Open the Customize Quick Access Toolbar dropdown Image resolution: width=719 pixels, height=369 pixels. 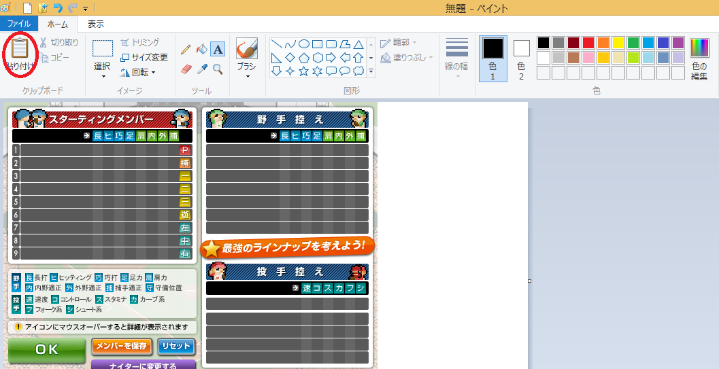point(85,8)
